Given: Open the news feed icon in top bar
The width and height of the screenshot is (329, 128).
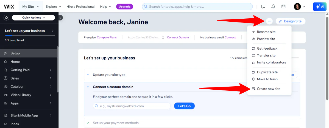Looking at the screenshot, I should [283, 7].
